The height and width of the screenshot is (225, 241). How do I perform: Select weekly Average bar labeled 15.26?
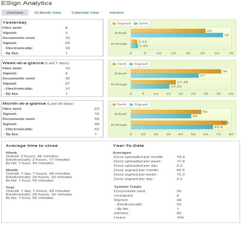(150, 87)
